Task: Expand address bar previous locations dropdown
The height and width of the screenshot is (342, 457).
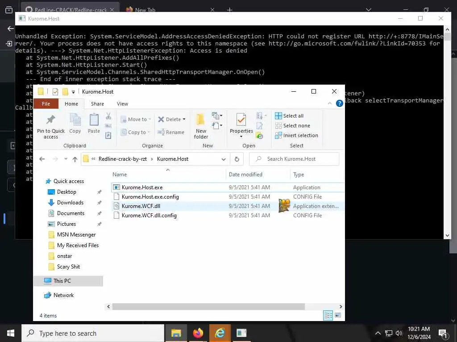Action: click(x=224, y=159)
